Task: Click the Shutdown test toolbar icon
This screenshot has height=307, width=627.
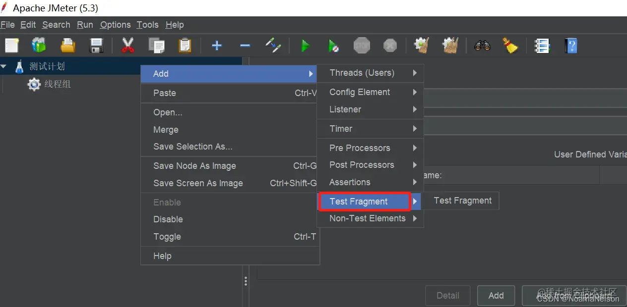Action: (390, 46)
